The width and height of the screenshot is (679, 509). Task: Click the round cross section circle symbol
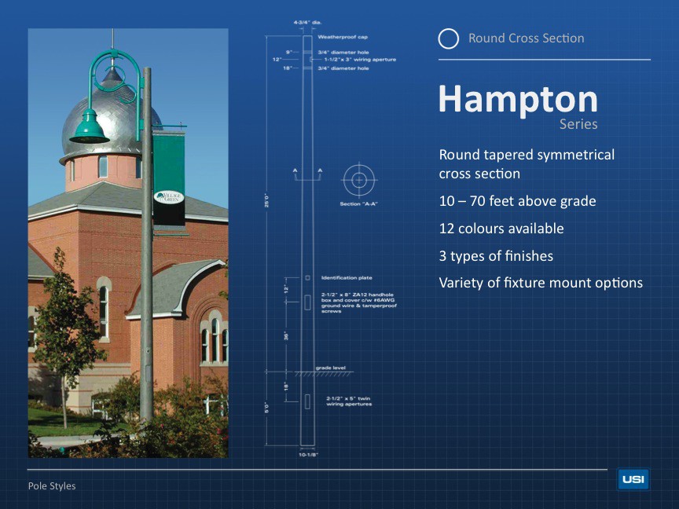[x=448, y=38]
